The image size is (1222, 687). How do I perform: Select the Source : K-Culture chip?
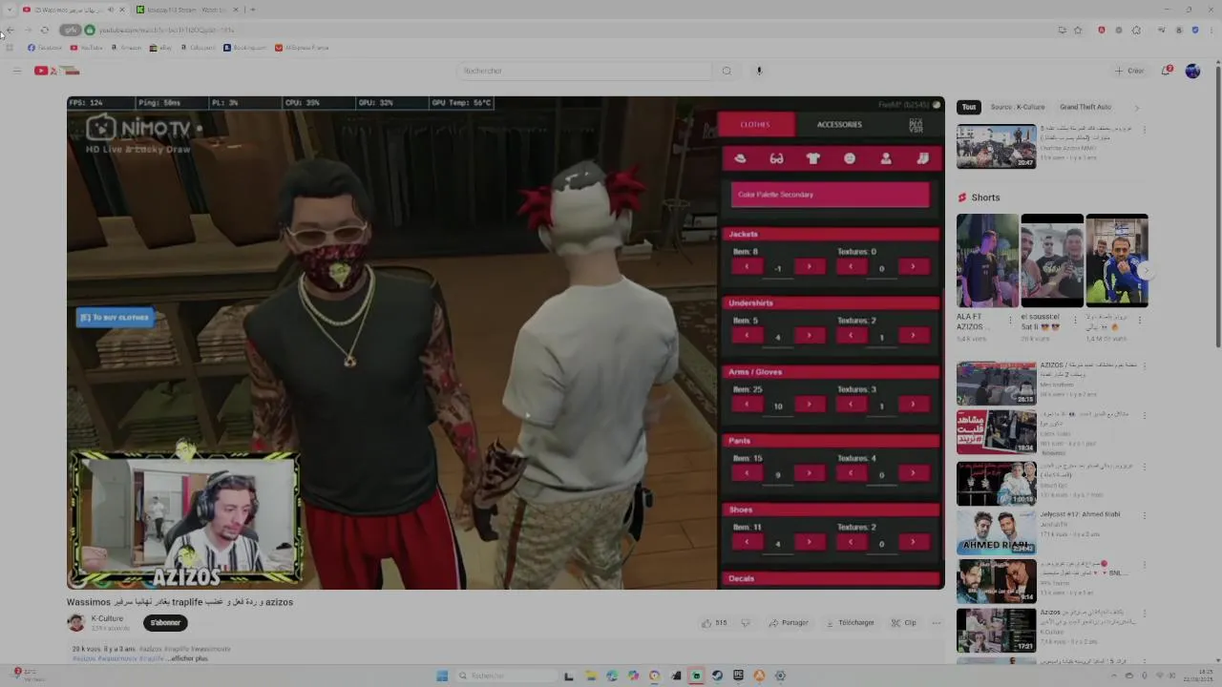(1017, 107)
